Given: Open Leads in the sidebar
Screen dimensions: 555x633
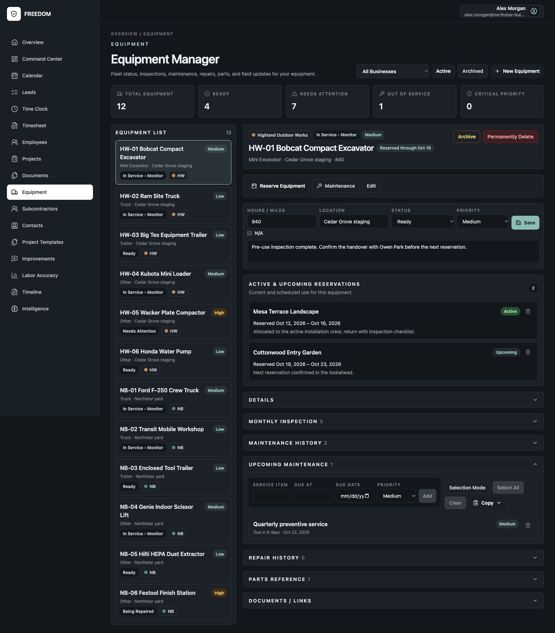Looking at the screenshot, I should [x=50, y=92].
